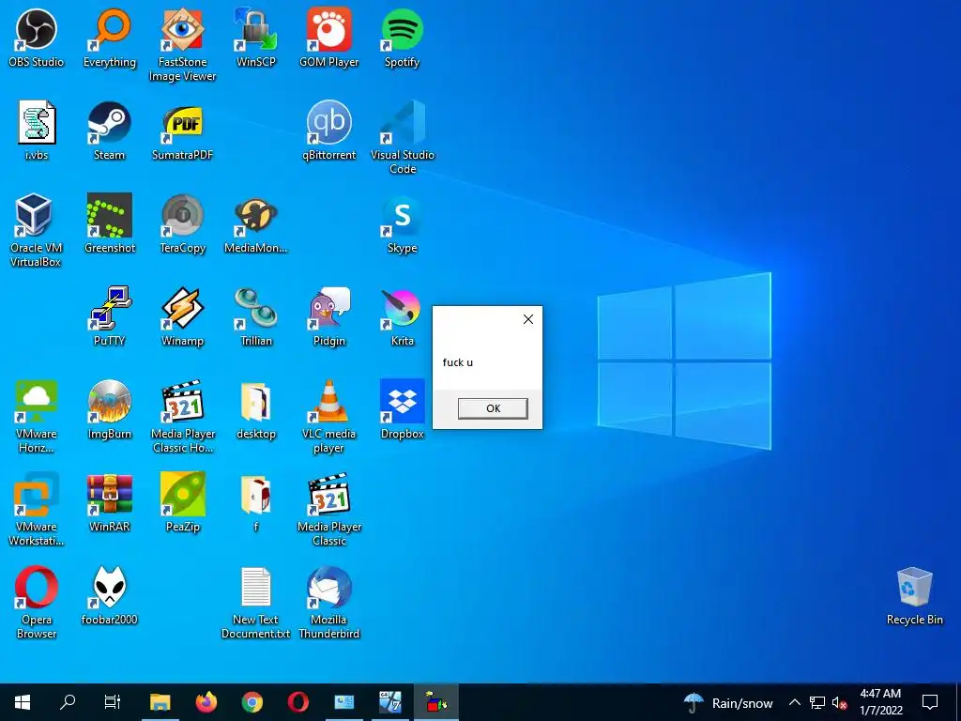Launch Opera from the taskbar

pyautogui.click(x=298, y=702)
